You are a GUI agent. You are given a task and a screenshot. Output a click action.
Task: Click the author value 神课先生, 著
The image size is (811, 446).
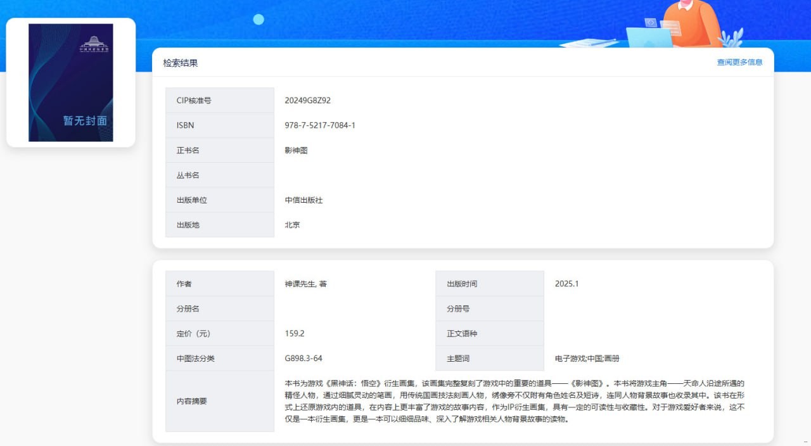[306, 284]
